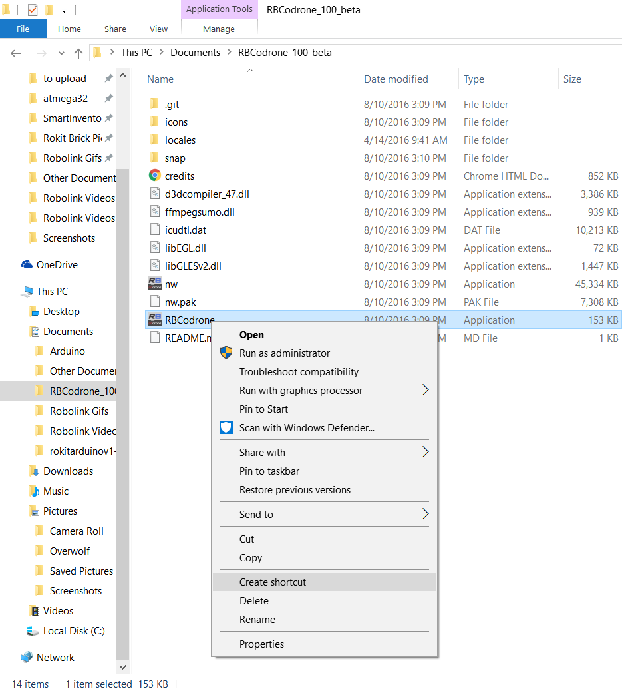Select Troubleshoot compatibility
This screenshot has height=691, width=622.
click(324, 371)
